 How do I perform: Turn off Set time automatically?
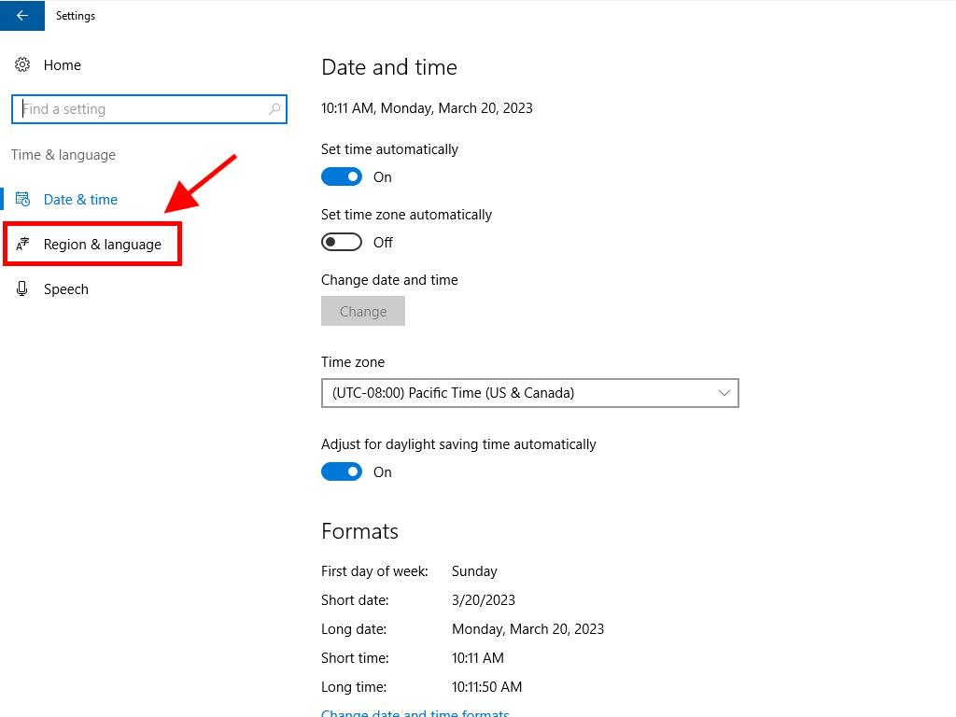pyautogui.click(x=342, y=176)
